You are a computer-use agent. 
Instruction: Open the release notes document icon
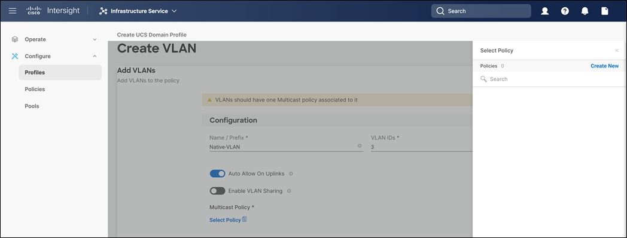point(605,11)
